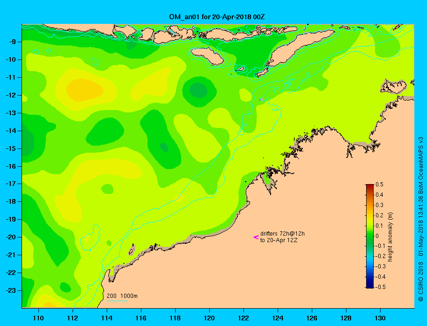The width and height of the screenshot is (427, 326).
Task: Click colorbar tick label -0.5 at bottom
Action: 381,287
